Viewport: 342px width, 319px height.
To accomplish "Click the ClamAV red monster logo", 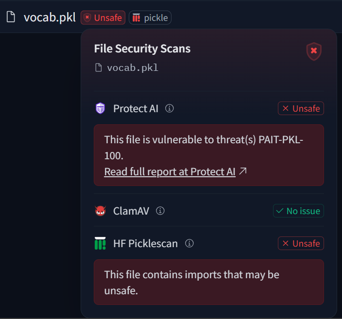I will click(x=101, y=211).
